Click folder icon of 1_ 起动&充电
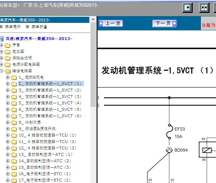Viewport: 216px width, 183px height. pos(14,78)
